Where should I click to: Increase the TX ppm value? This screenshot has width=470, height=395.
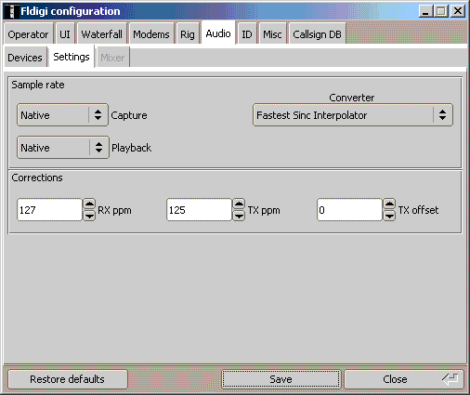tap(239, 204)
